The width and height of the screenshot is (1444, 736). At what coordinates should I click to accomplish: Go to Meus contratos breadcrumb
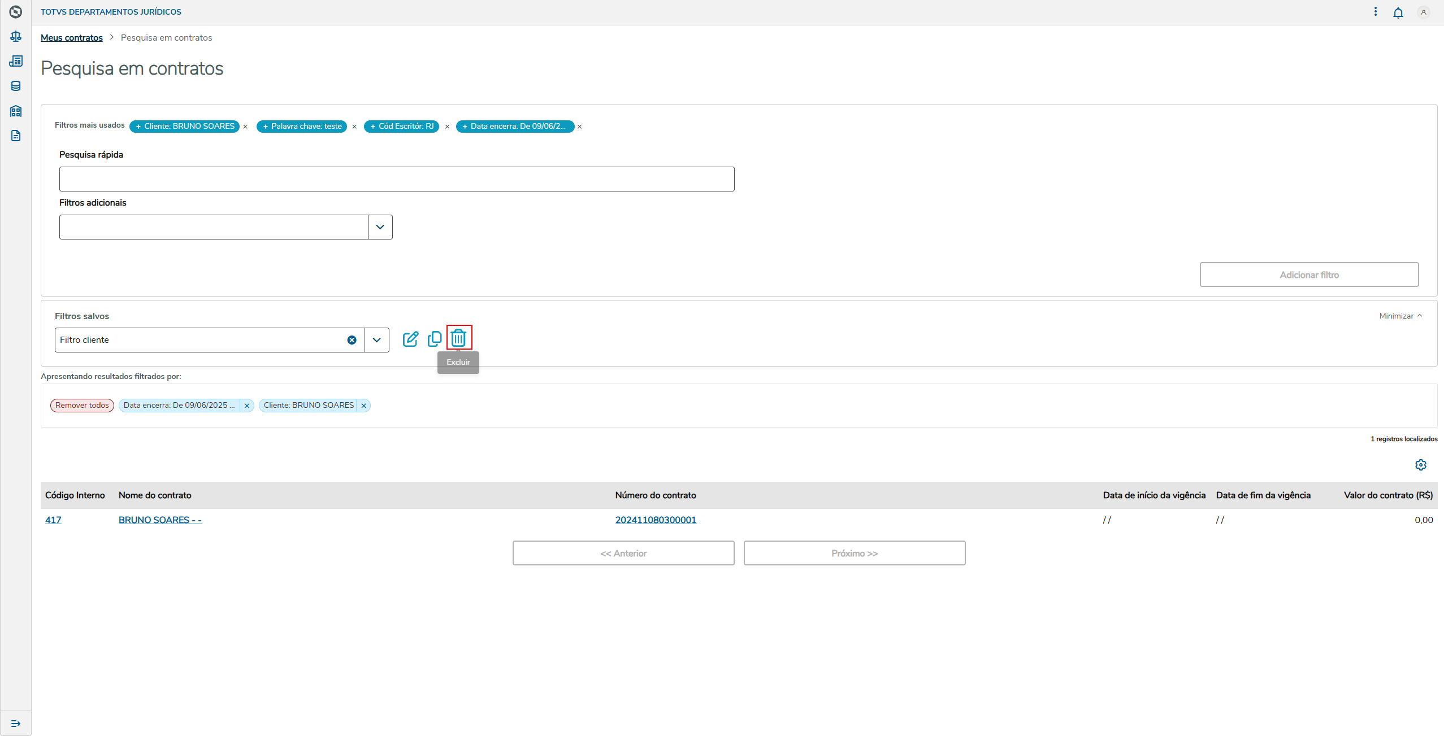(72, 38)
